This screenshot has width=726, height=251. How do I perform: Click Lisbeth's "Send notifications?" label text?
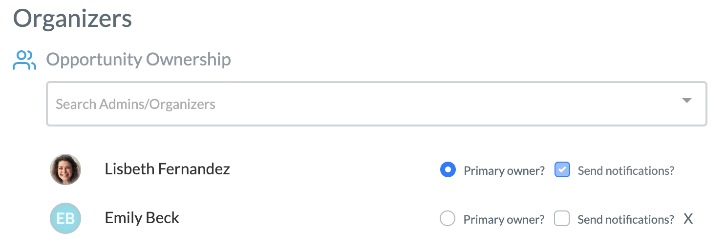pyautogui.click(x=626, y=171)
